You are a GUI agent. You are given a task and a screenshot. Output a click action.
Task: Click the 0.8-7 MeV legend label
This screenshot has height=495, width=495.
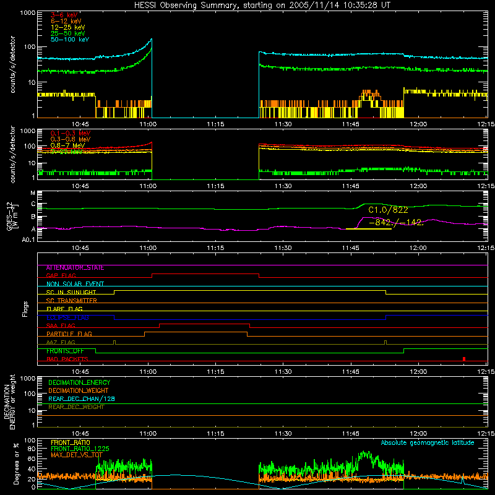click(x=67, y=145)
